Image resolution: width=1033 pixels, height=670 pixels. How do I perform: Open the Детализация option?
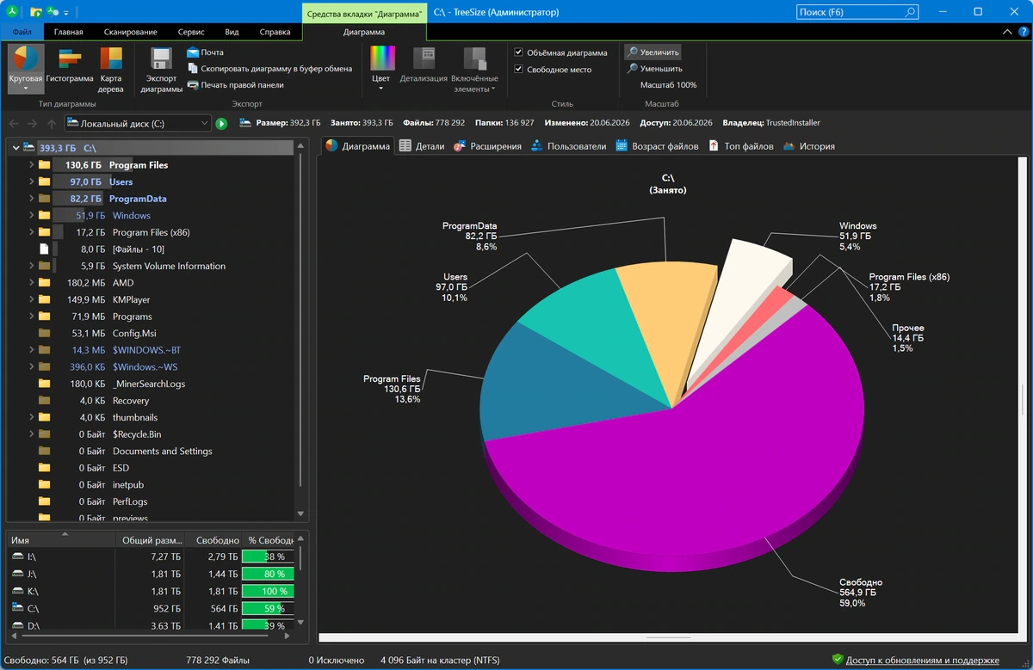(x=424, y=65)
